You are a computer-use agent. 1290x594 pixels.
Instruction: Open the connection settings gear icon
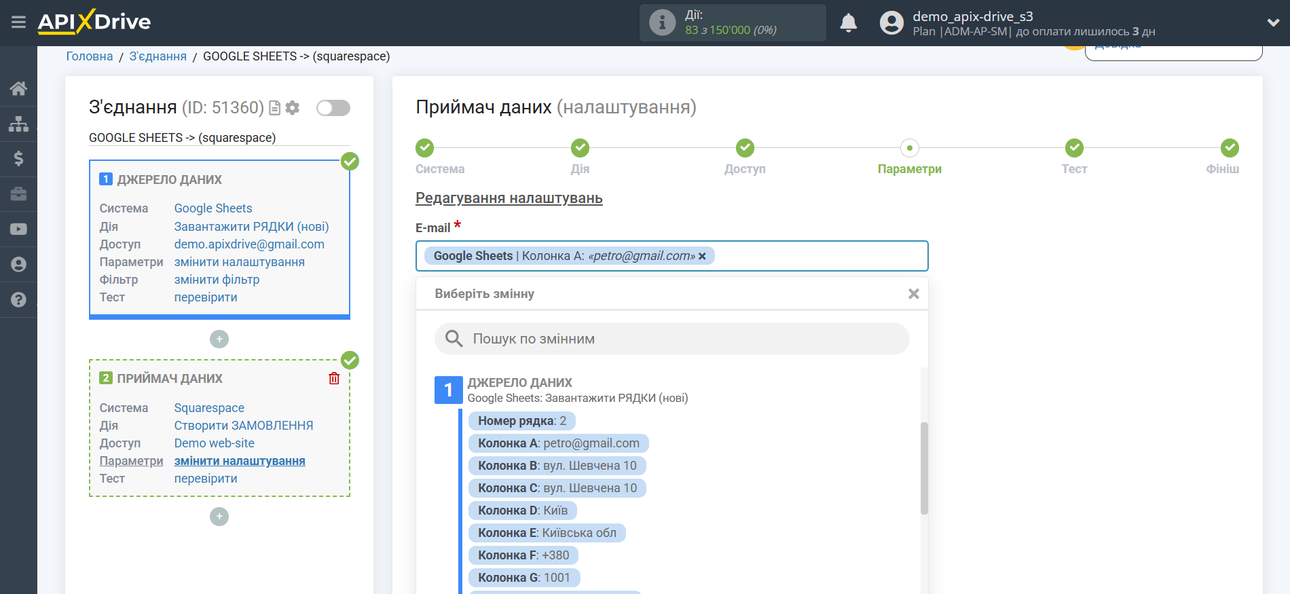pyautogui.click(x=293, y=108)
